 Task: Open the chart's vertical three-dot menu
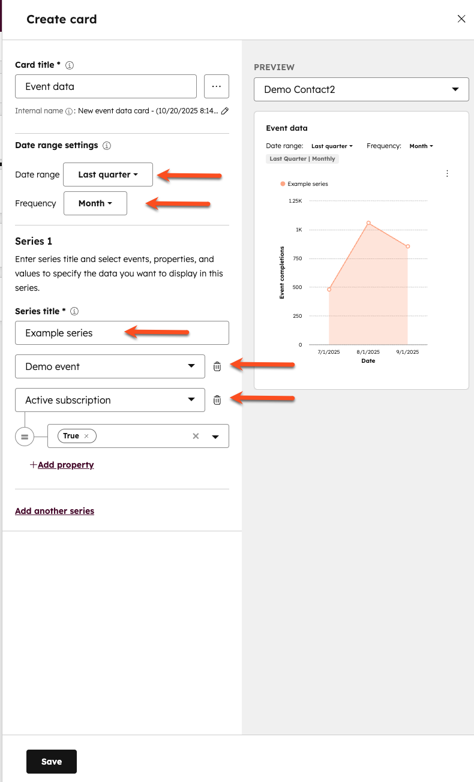click(x=447, y=173)
